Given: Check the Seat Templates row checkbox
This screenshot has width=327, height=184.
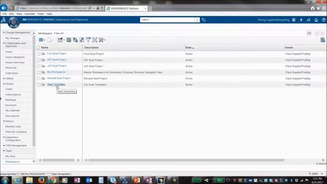Looking at the screenshot, I should (x=39, y=85).
